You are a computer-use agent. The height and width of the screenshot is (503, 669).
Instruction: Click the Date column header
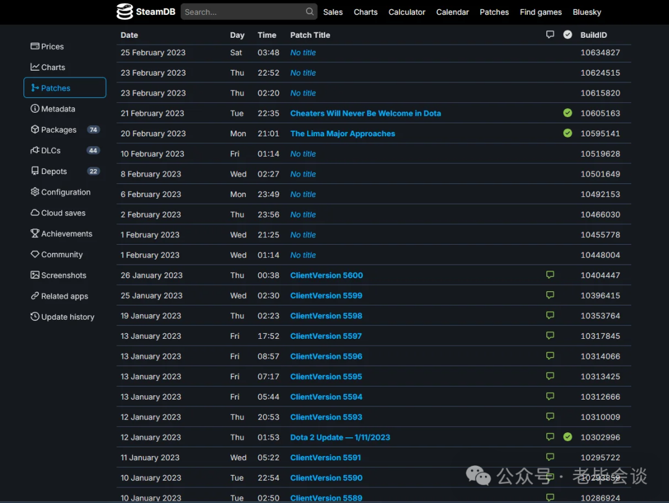129,35
